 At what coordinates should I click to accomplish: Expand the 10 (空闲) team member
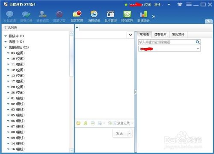8,58
